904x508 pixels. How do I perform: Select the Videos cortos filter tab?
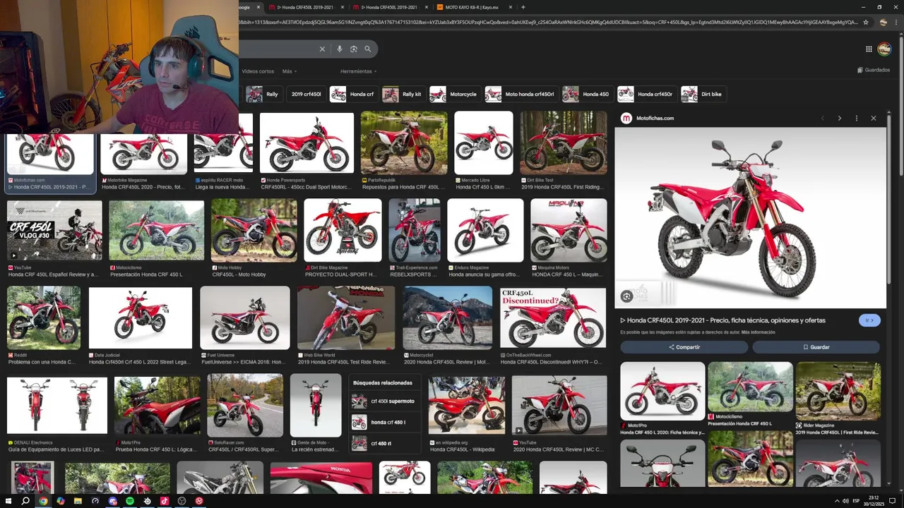tap(258, 71)
